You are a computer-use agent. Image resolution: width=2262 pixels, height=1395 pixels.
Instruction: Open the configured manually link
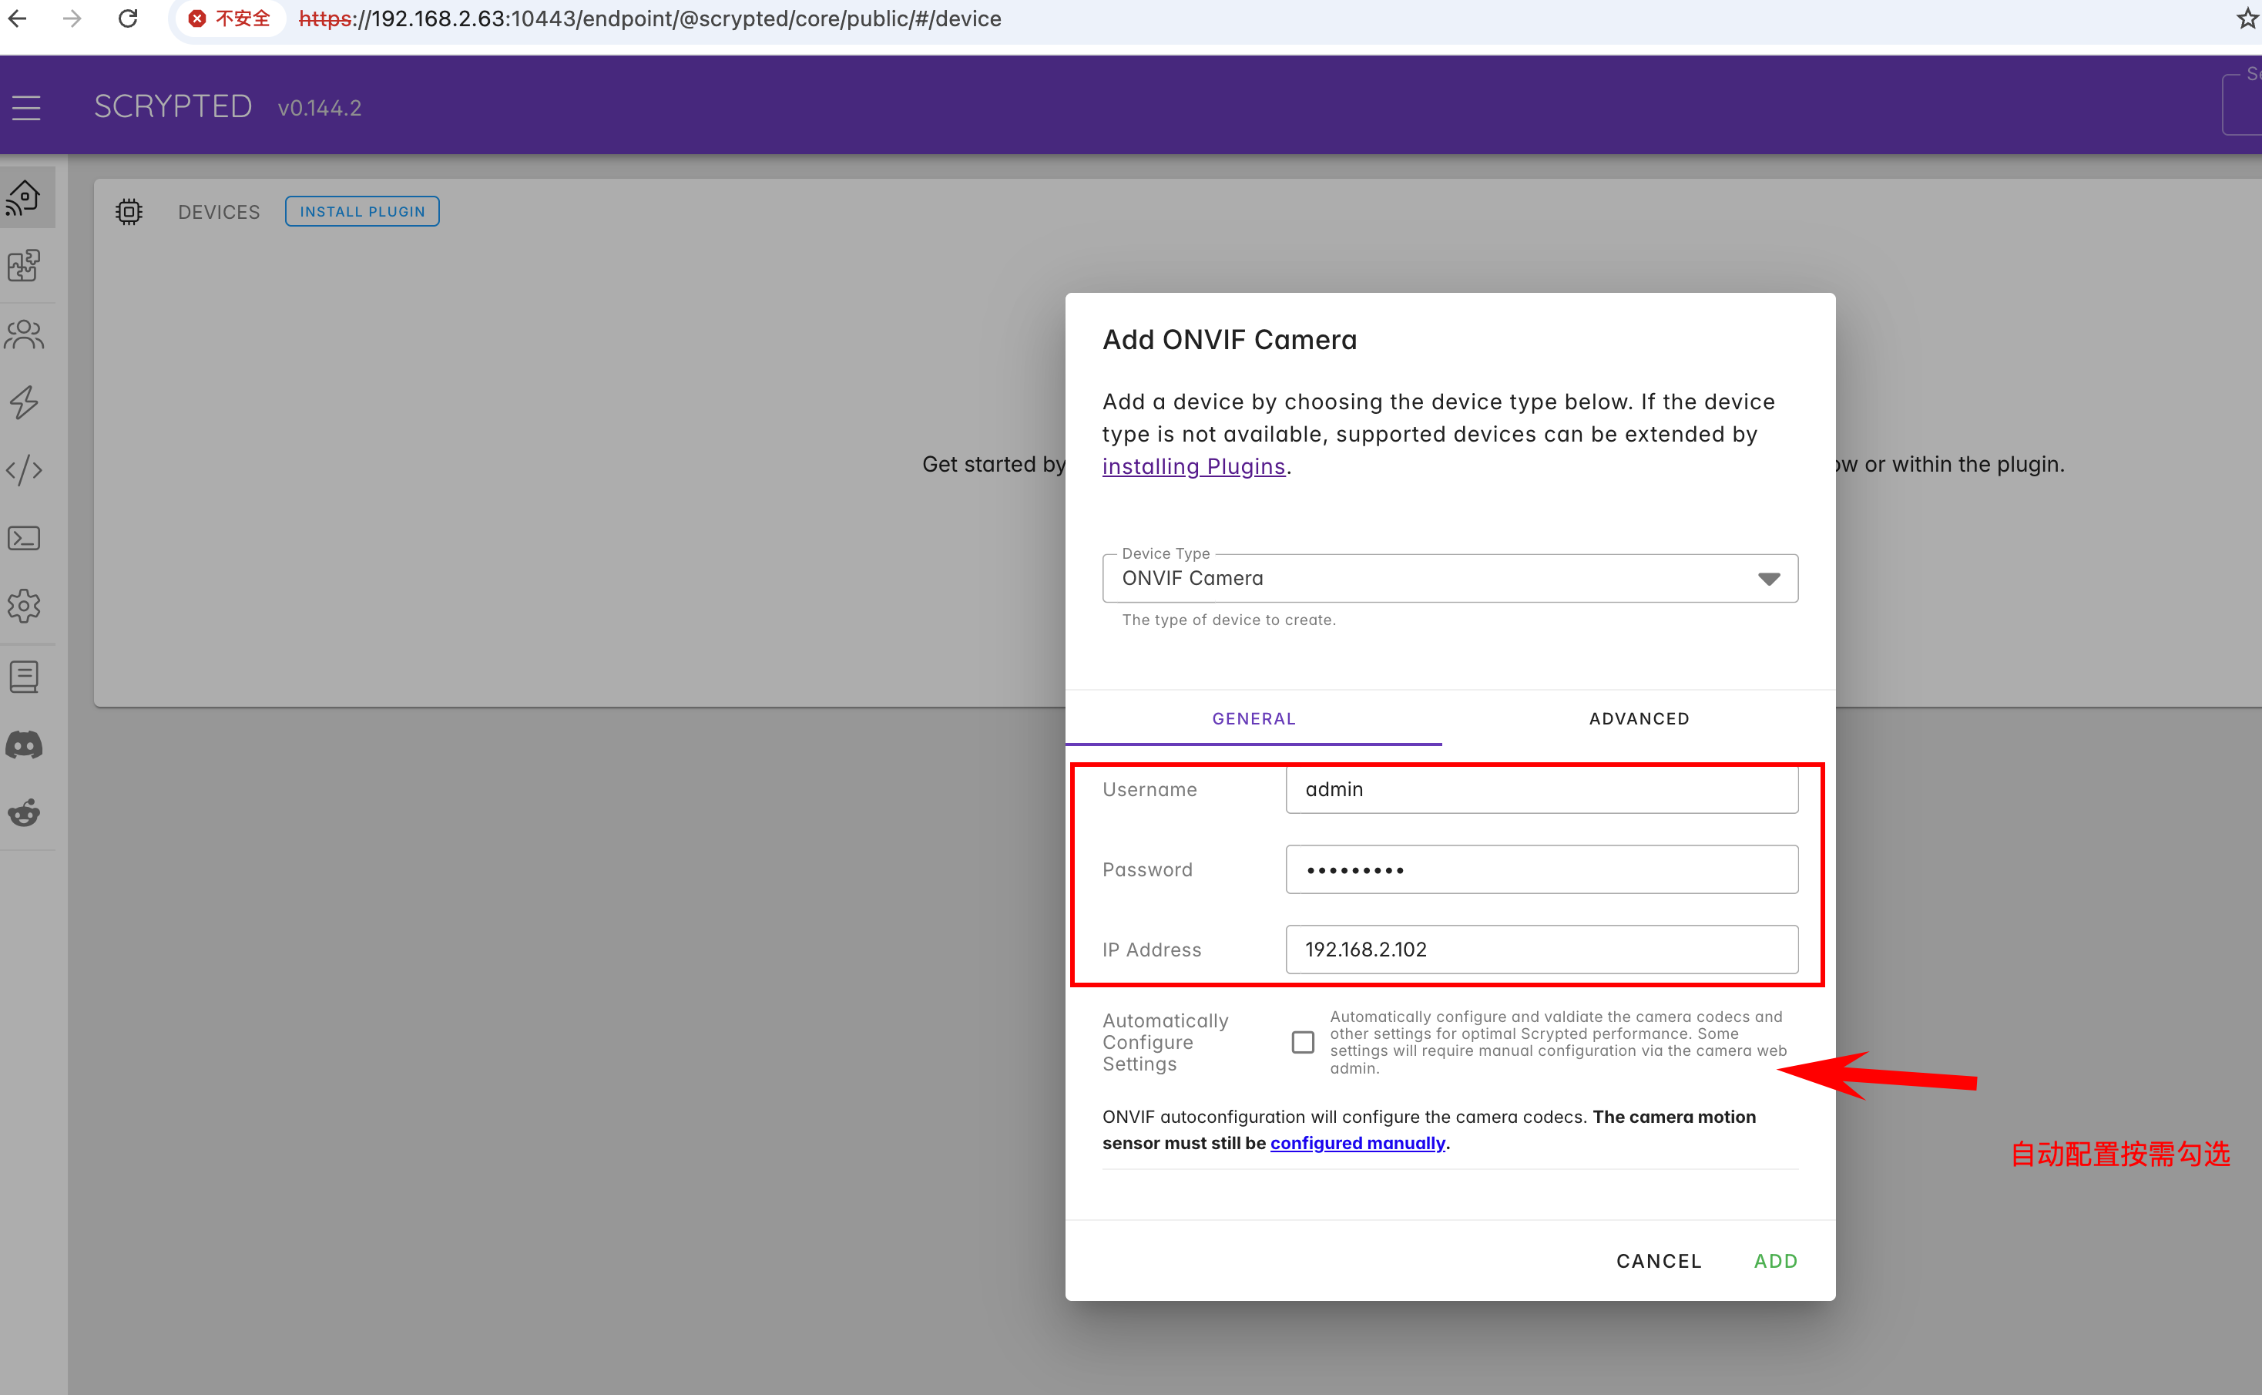1358,1143
